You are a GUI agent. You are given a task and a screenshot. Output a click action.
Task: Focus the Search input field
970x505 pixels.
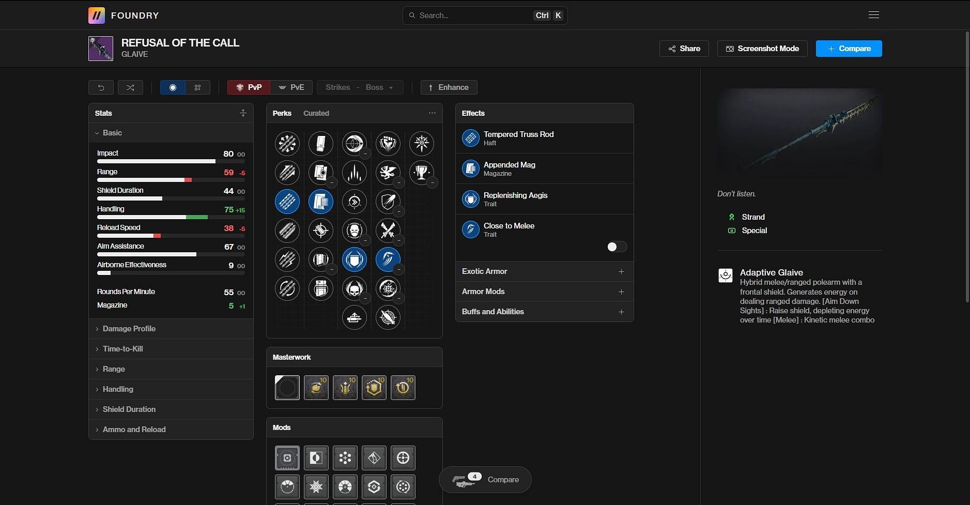tap(485, 16)
